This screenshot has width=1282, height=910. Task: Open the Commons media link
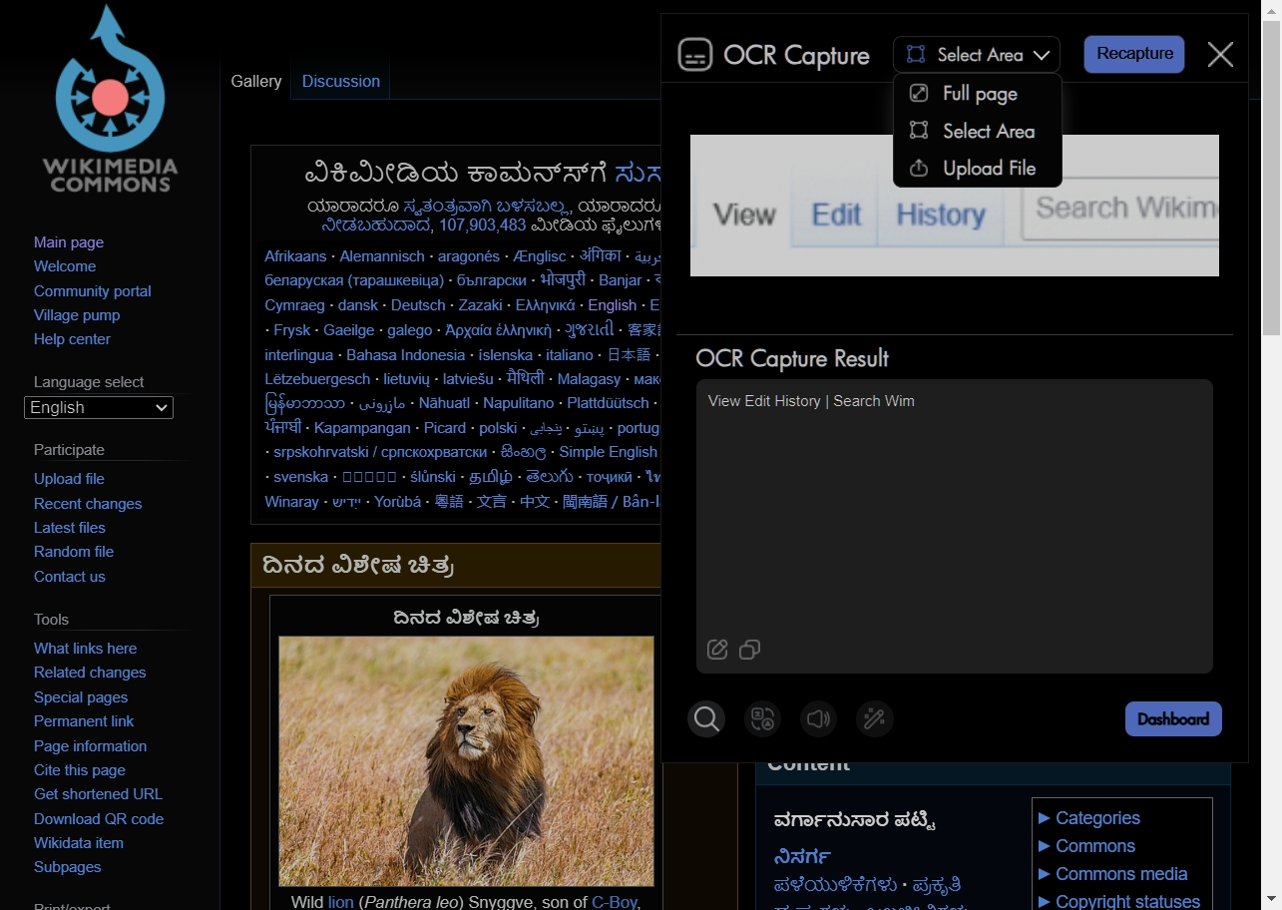tap(1121, 874)
